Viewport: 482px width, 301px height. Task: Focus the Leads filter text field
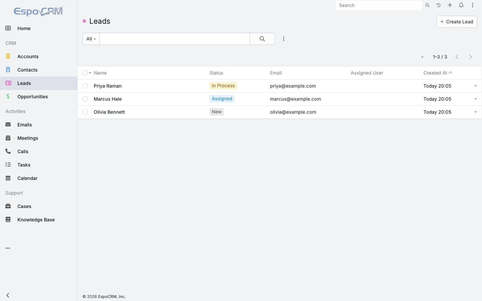pyautogui.click(x=175, y=39)
